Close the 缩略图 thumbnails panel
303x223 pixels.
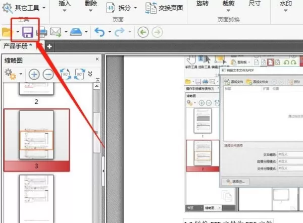[97, 59]
